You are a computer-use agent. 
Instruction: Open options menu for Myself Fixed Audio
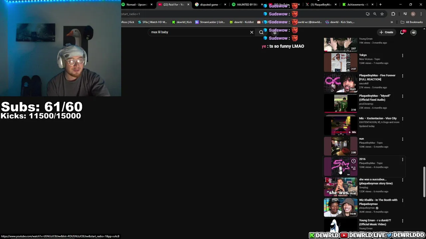point(402,96)
